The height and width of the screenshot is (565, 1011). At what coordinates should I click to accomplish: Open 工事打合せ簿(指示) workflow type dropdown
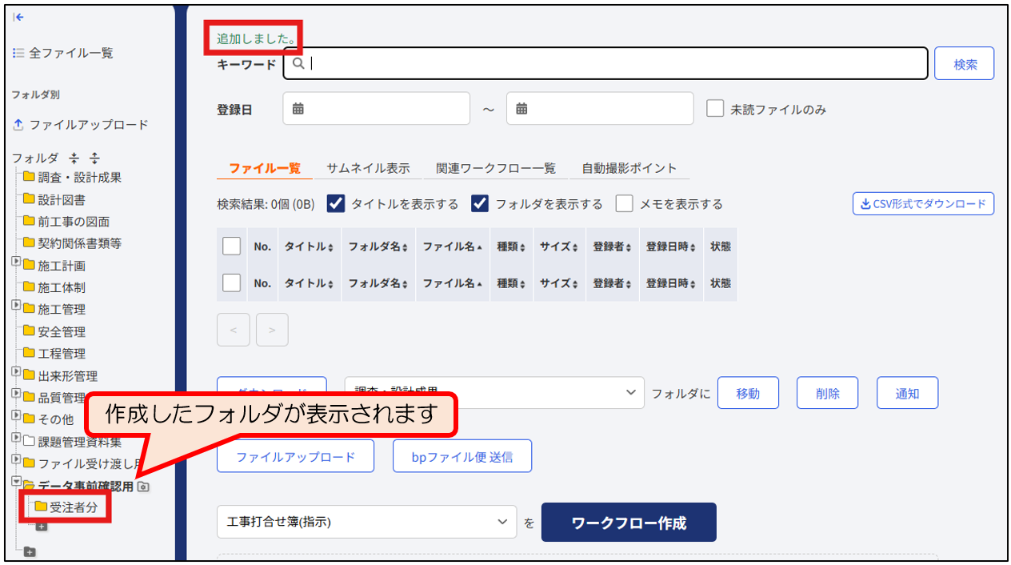tap(367, 522)
